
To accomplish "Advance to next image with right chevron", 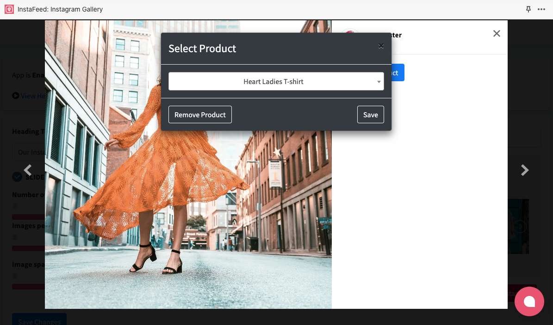I will pos(525,170).
